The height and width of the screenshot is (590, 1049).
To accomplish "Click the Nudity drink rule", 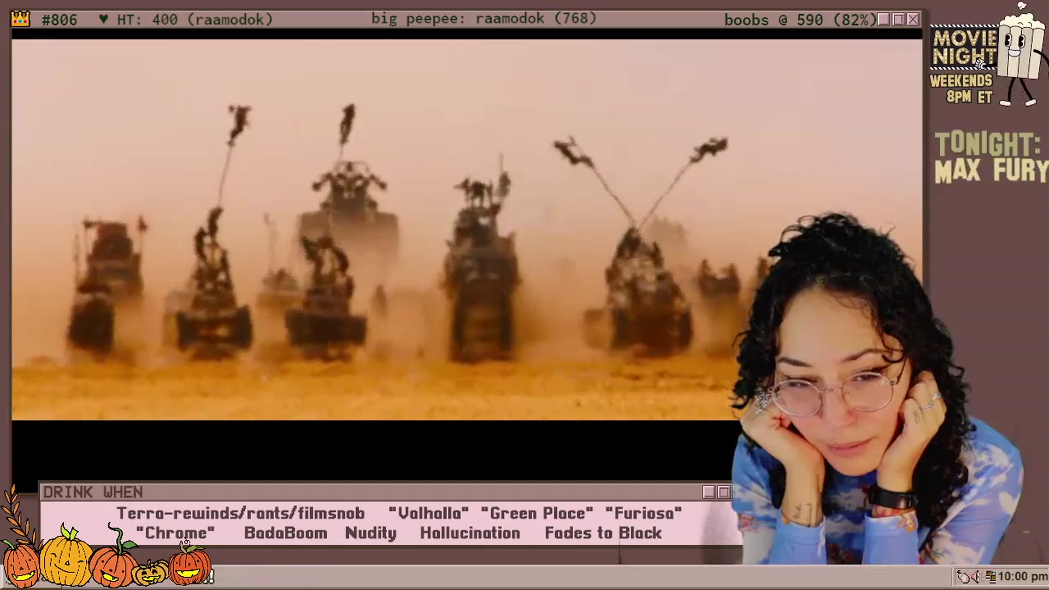I will (371, 534).
